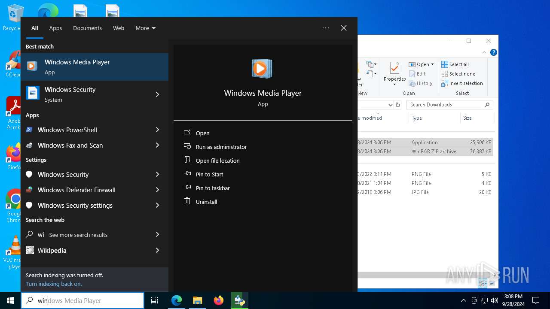Click Invert selection in Explorer ribbon

click(462, 83)
